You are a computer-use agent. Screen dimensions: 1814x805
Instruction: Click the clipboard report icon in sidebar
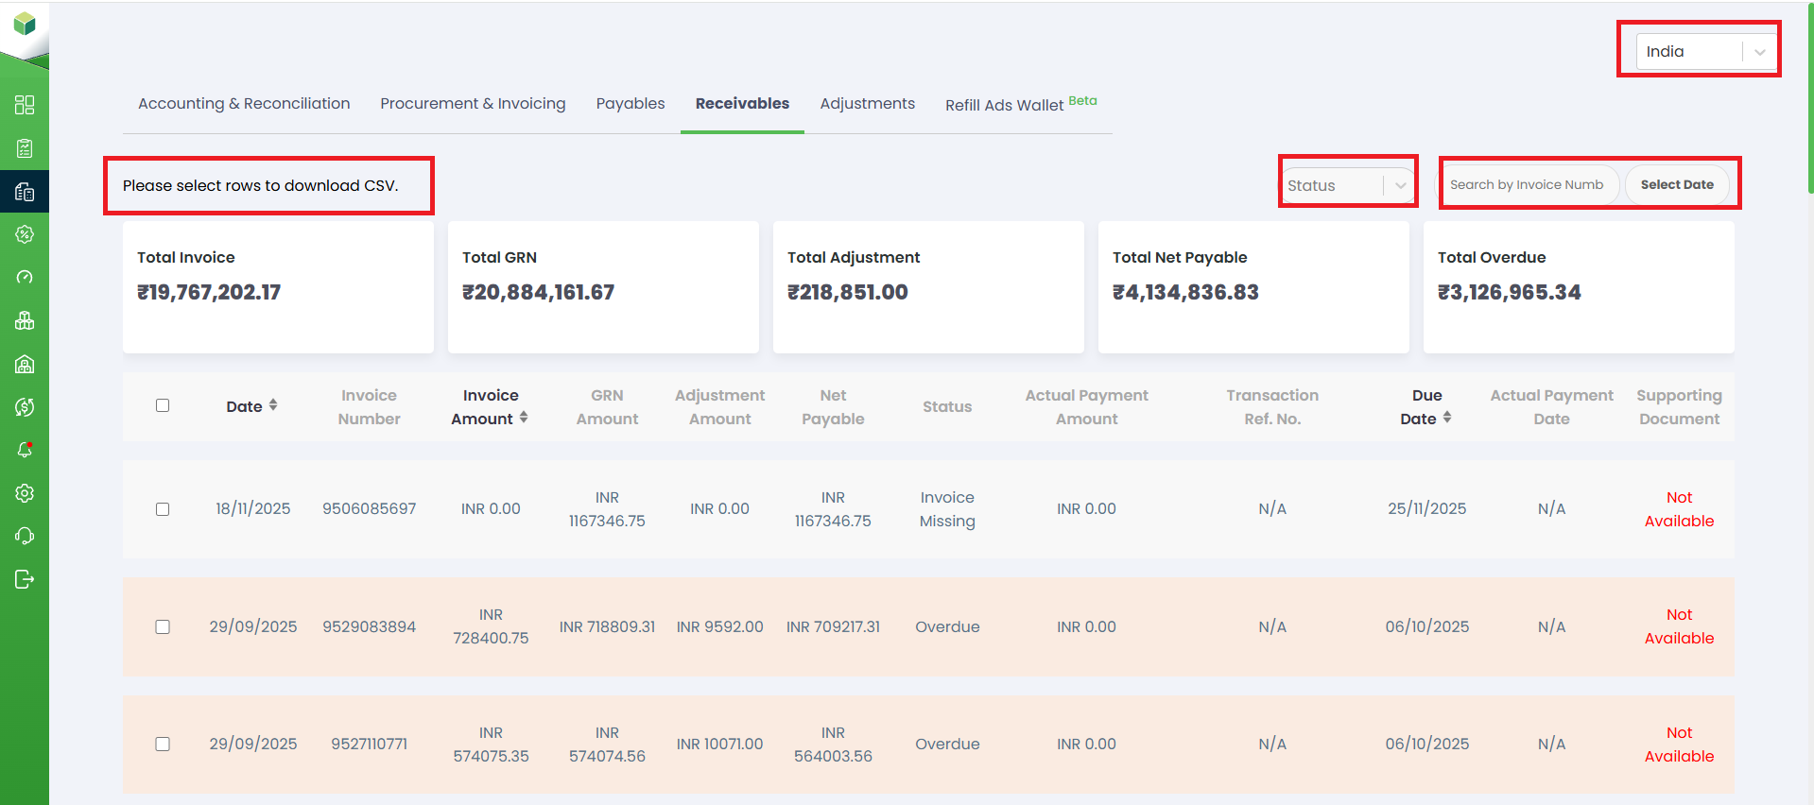[25, 148]
